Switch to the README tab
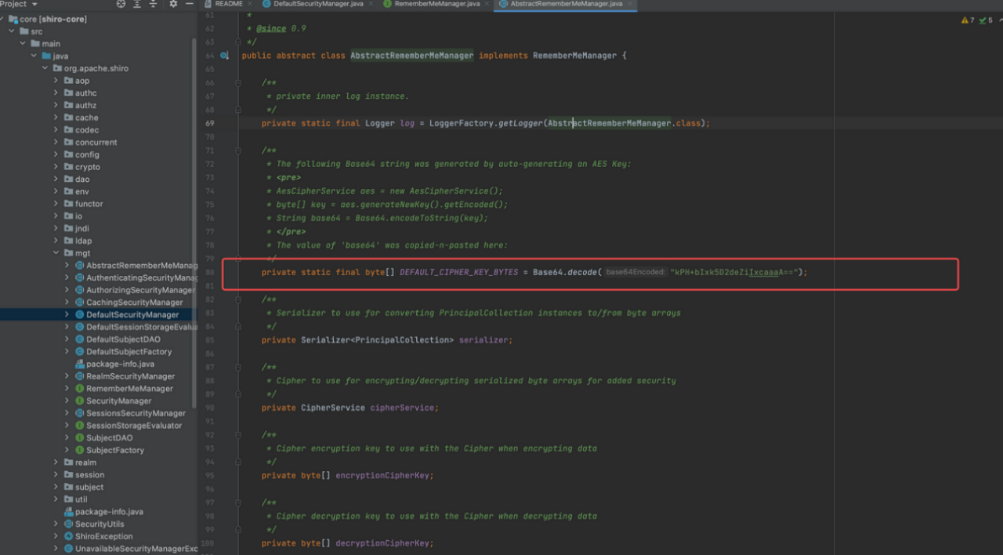The image size is (1003, 555). (x=228, y=4)
